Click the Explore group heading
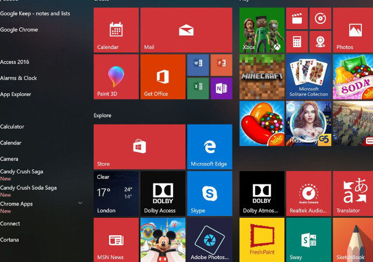Screen dimensions: 373x262 coord(103,115)
